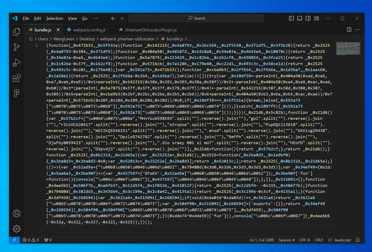Image resolution: width=372 pixels, height=252 pixels.
Task: Open the Run and Debug view
Action: 16,63
